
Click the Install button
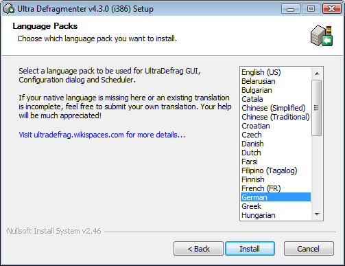(x=250, y=249)
